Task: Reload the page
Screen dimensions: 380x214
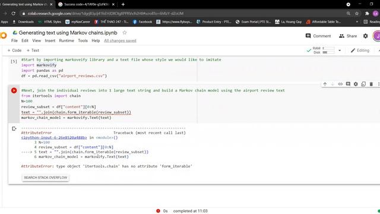Action: pos(13,13)
